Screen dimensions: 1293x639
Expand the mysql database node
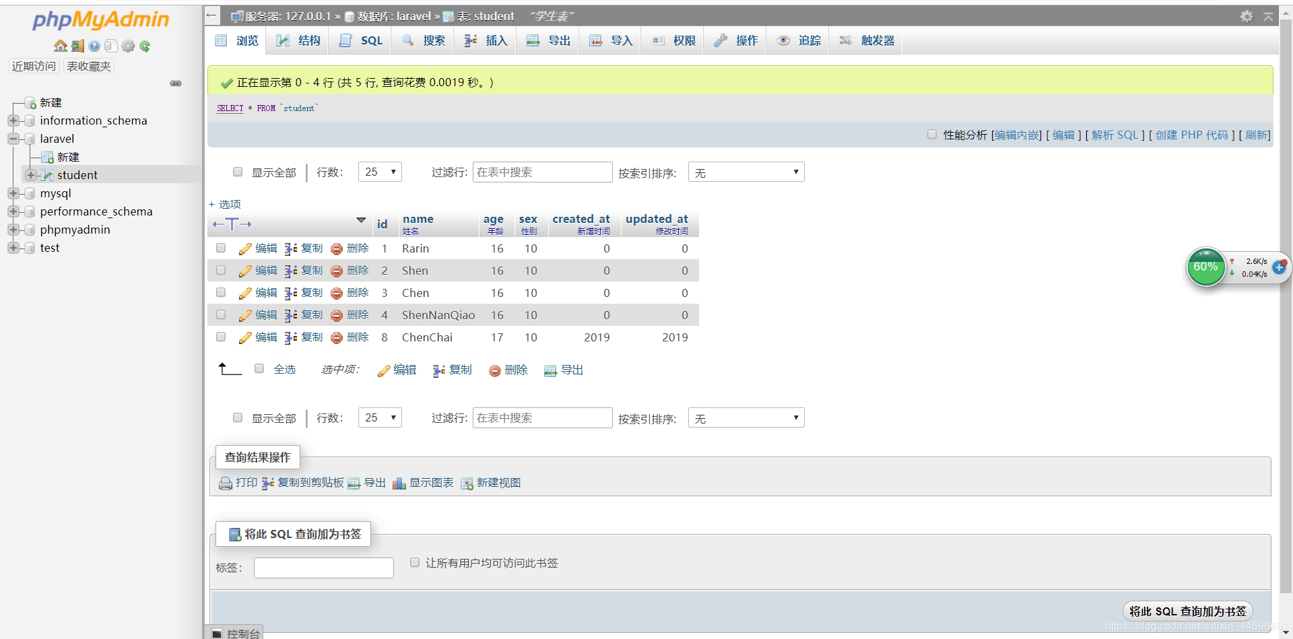coord(13,193)
